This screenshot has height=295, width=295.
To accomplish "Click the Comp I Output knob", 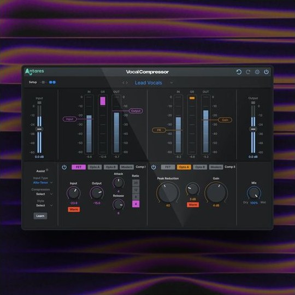I will pos(97,193).
